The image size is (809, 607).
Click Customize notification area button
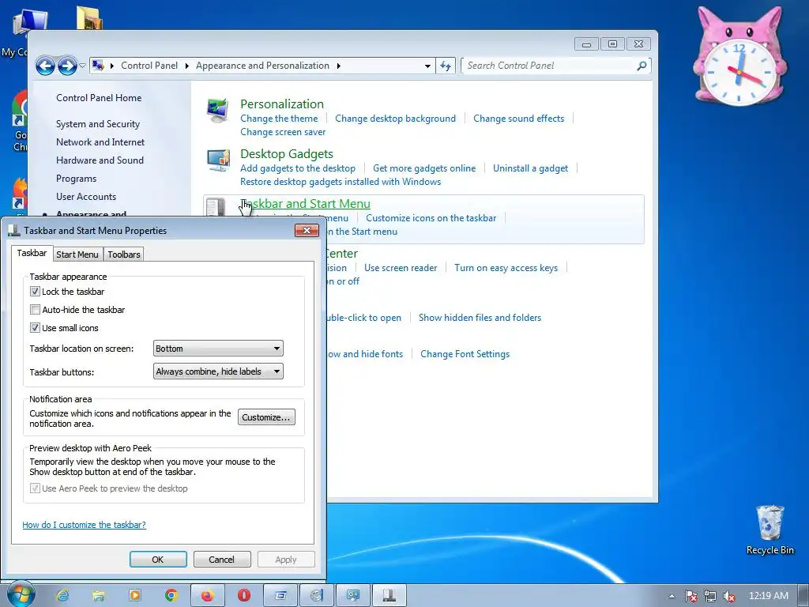[x=266, y=417]
